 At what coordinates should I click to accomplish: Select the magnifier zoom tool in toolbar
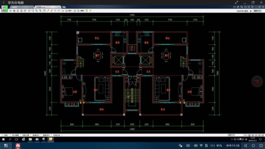point(36,11)
